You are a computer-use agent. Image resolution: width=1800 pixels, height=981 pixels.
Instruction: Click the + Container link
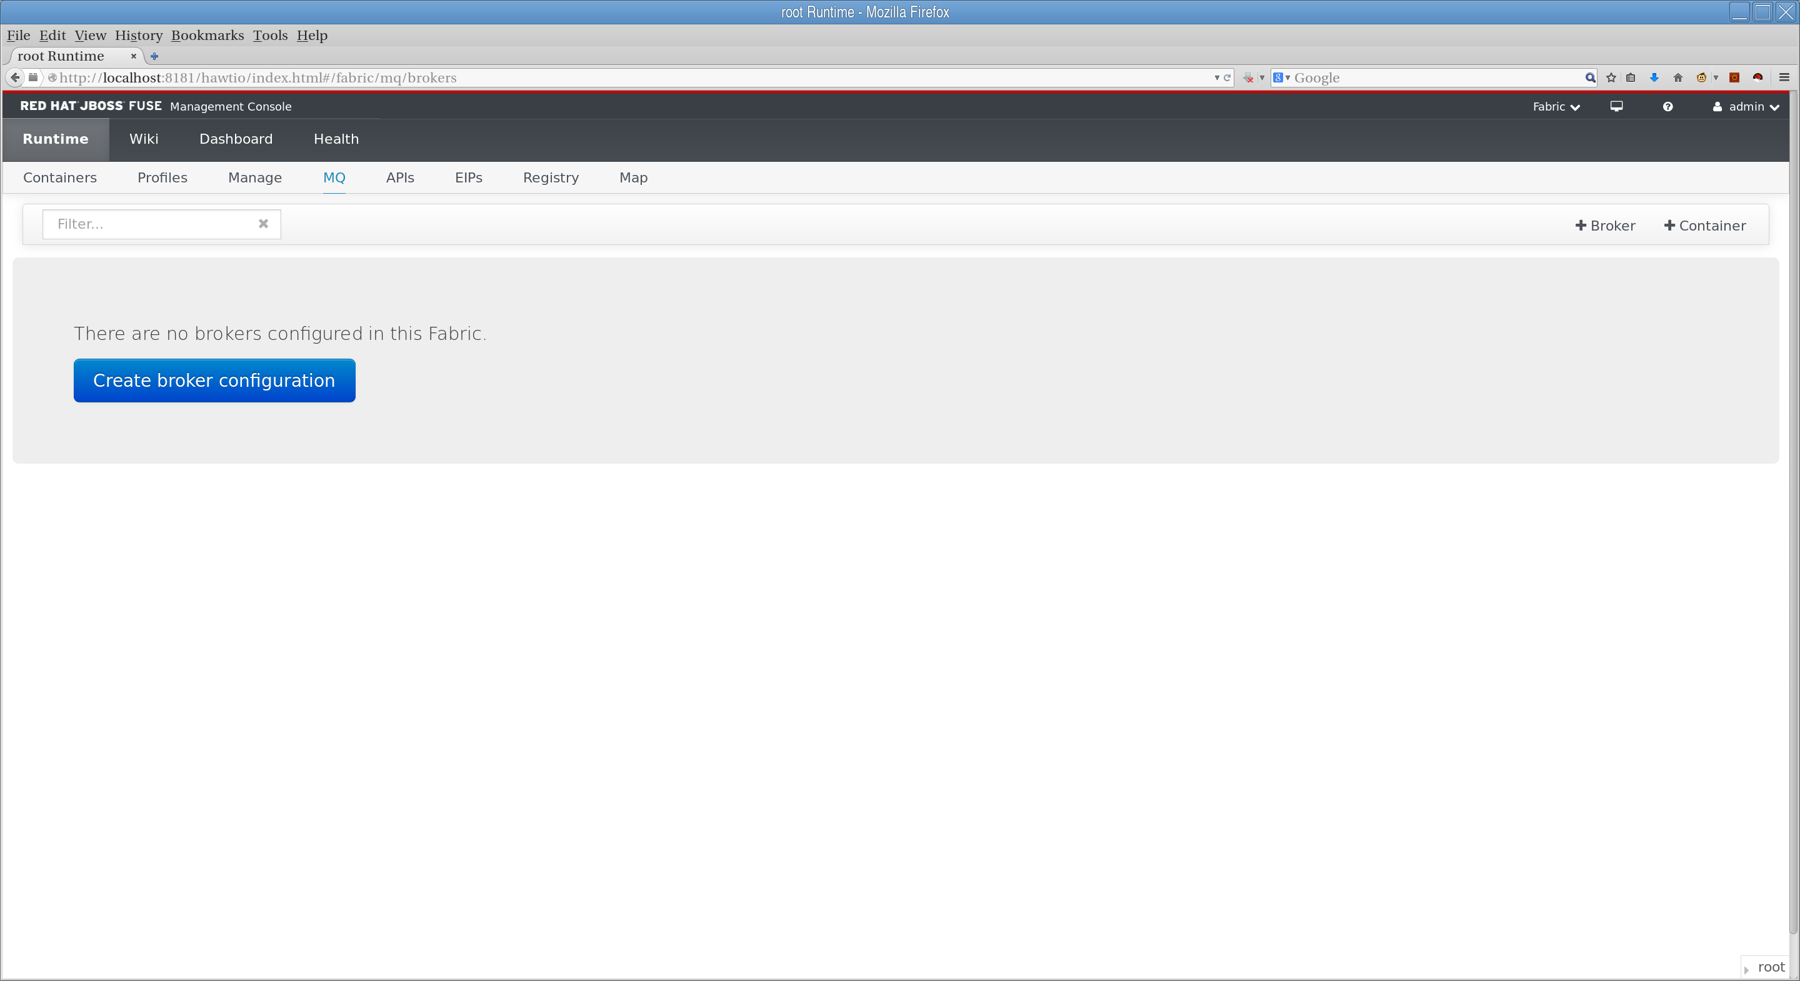coord(1705,226)
